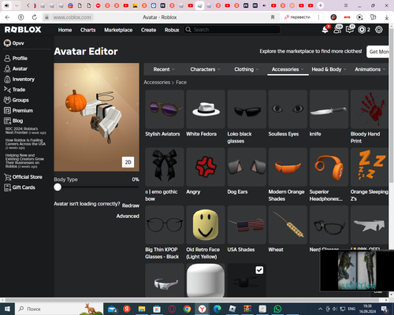394x315 pixels.
Task: Open the notifications bell icon
Action: (x=325, y=30)
